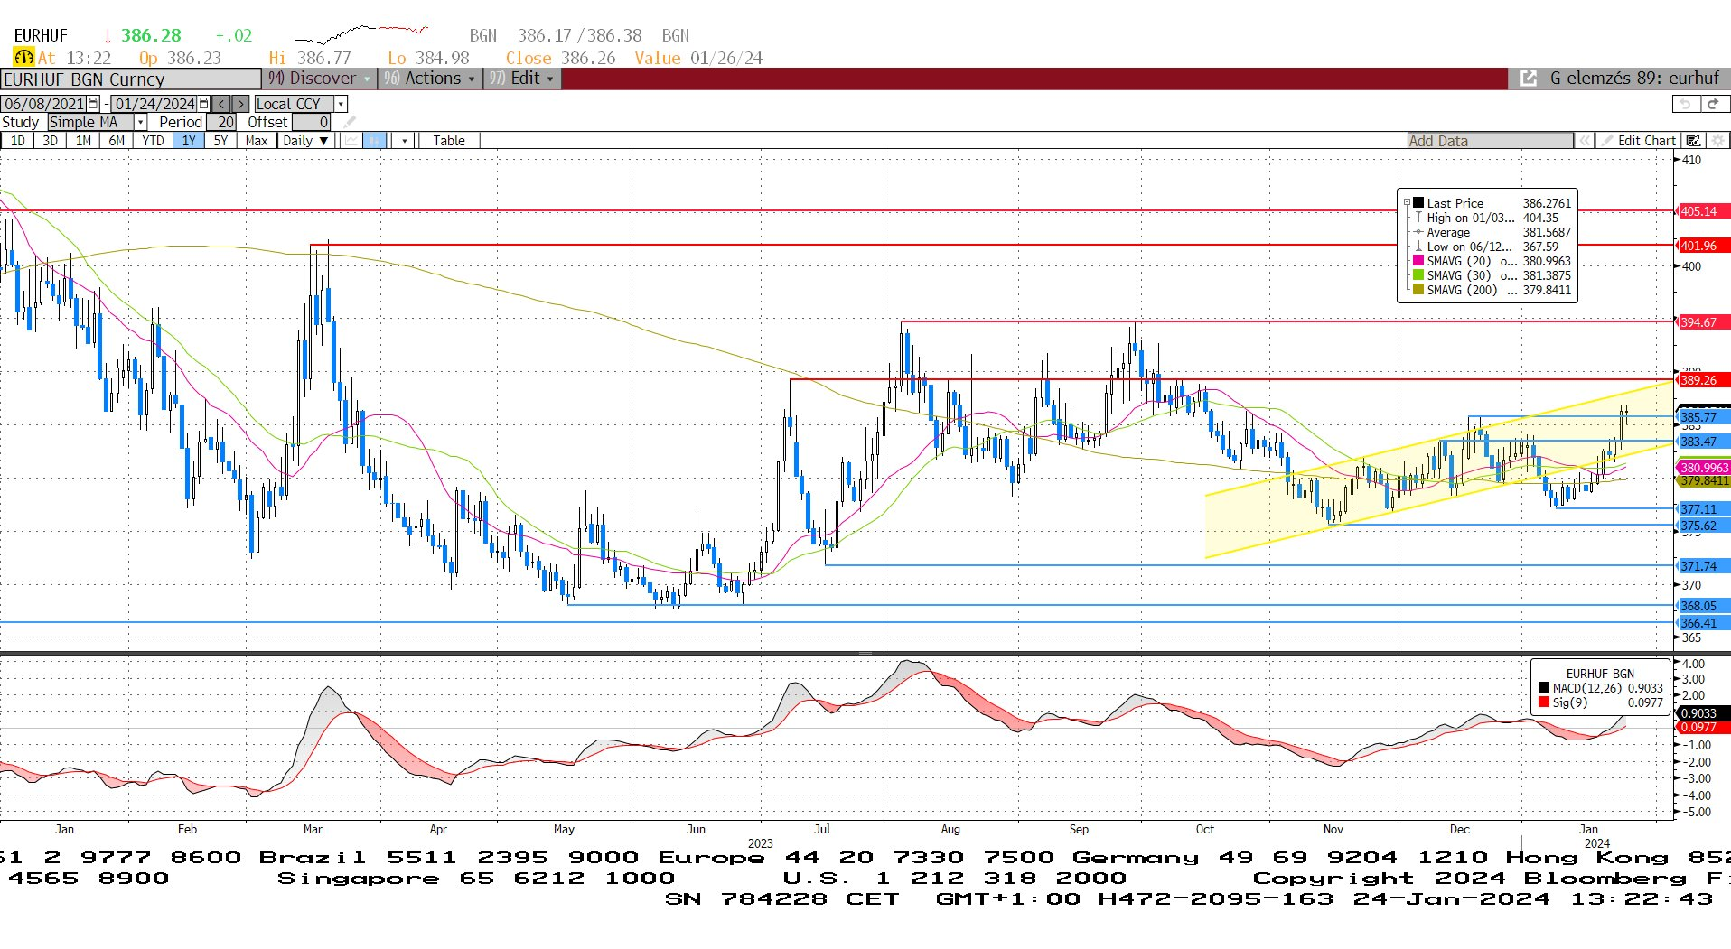The image size is (1731, 949).
Task: Click the Last Price black legend swatch
Action: [1418, 203]
